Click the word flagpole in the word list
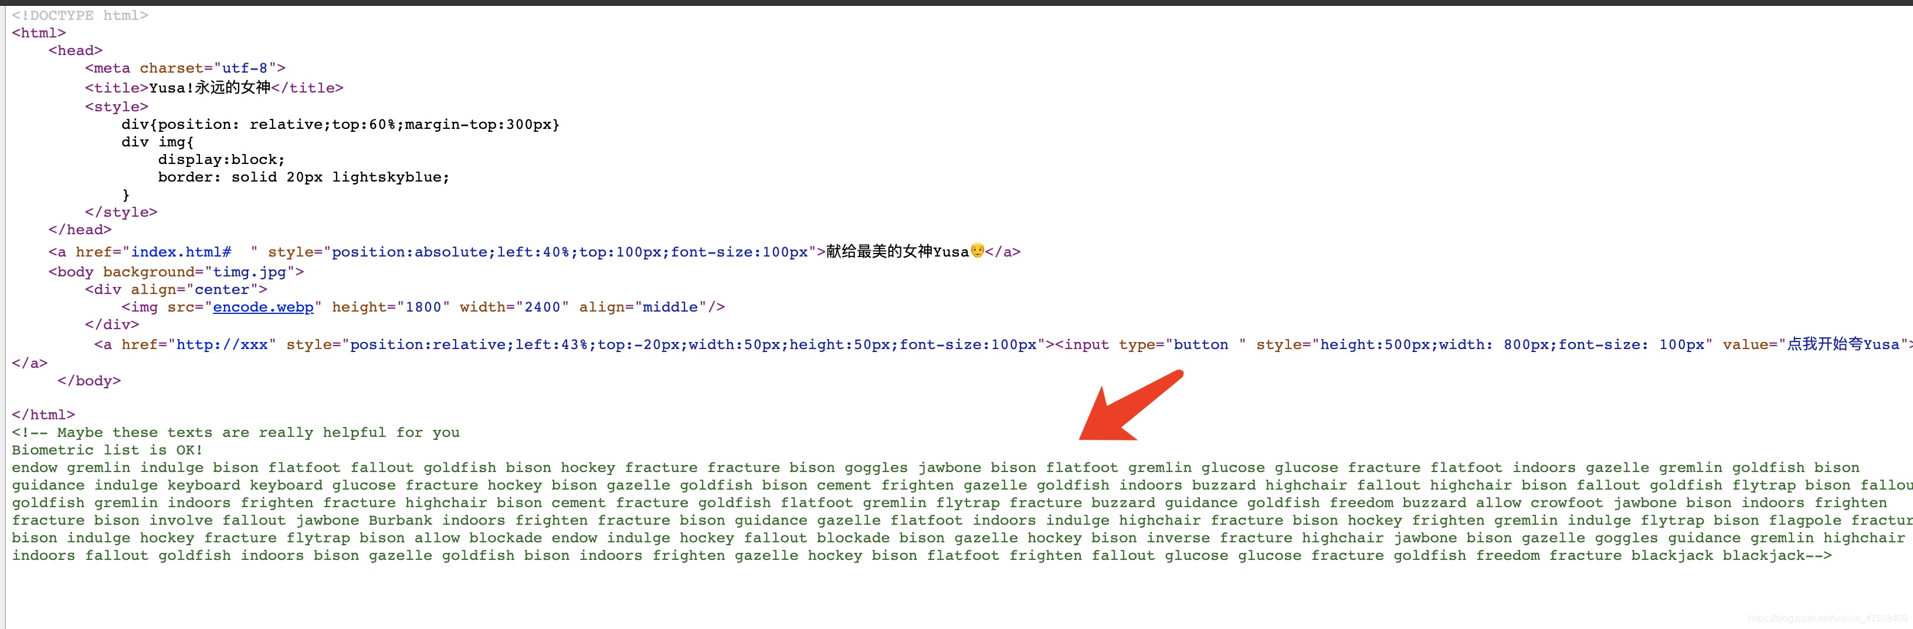 pyautogui.click(x=1805, y=521)
